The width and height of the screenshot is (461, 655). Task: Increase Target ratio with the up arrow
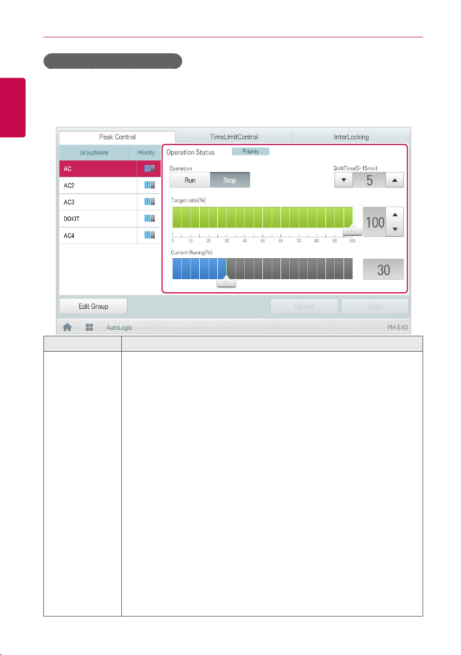[x=395, y=215]
